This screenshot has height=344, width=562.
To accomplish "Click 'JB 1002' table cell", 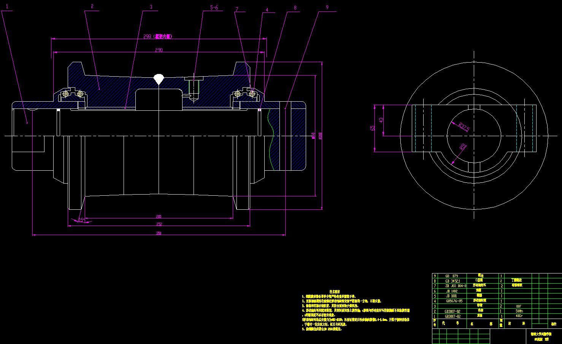I will 451,291.
